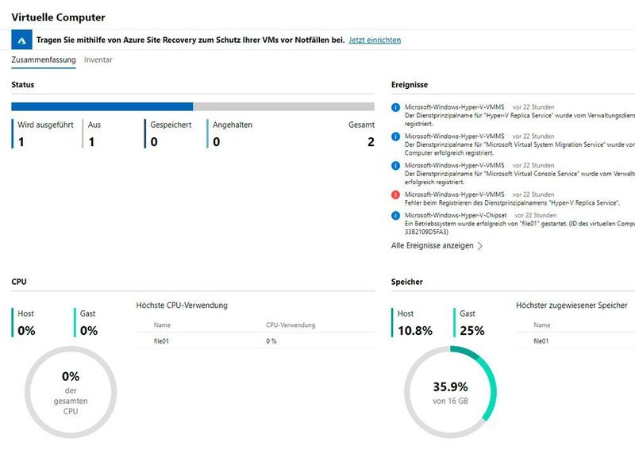Click the info icon on the Hyper-V-Chipset event
Viewport: 635px width, 465px height.
[395, 213]
